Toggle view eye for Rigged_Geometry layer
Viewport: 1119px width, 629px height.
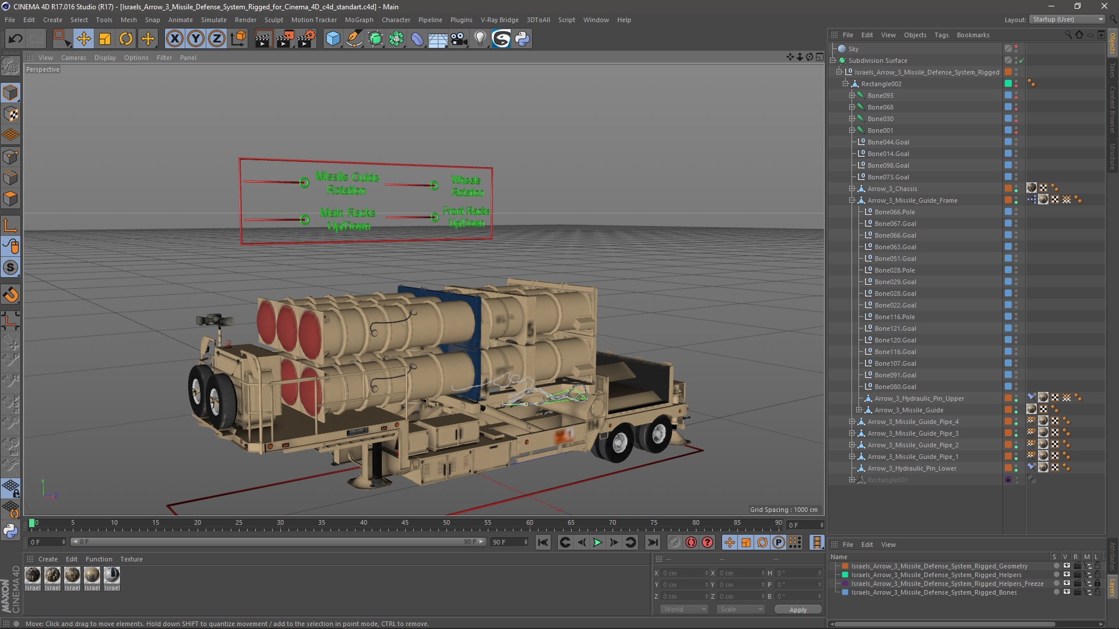pyautogui.click(x=1067, y=566)
